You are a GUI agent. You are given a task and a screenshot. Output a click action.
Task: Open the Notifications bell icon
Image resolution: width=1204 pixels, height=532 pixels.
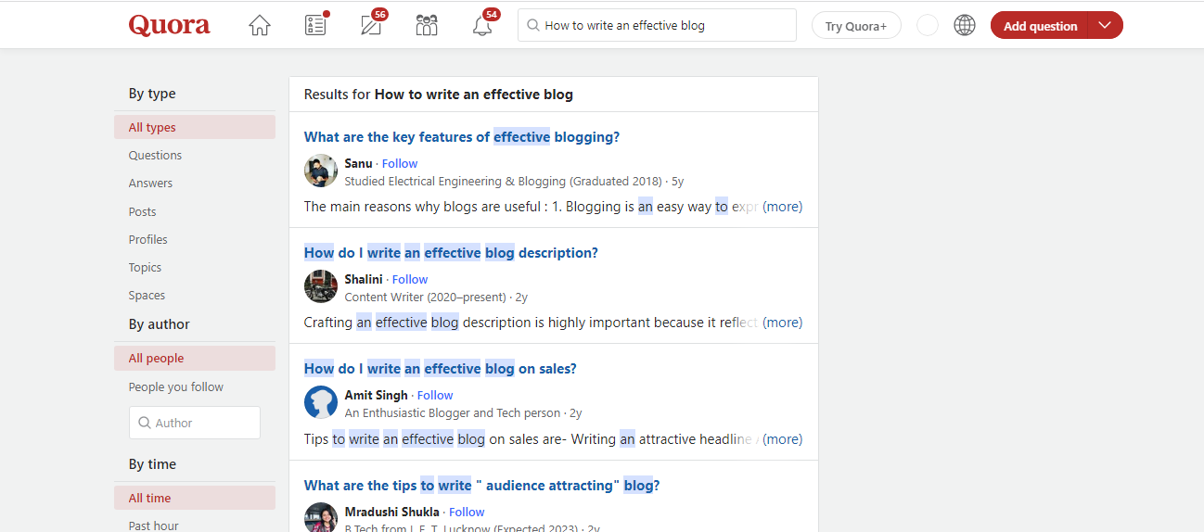point(482,25)
